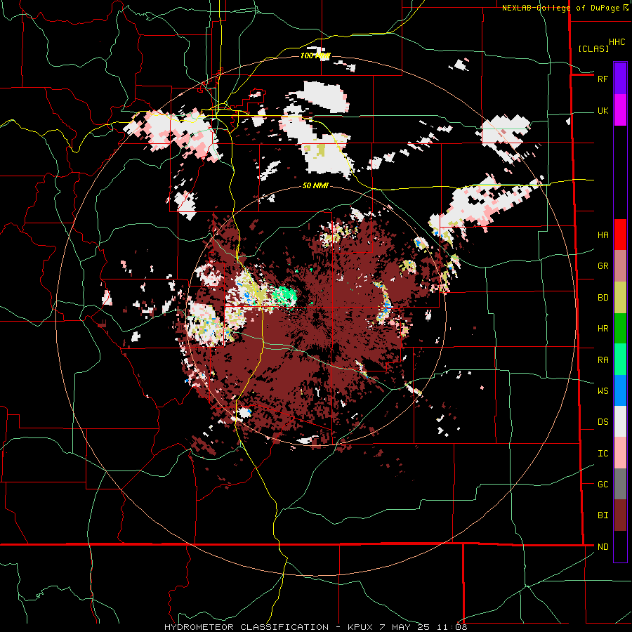The height and width of the screenshot is (632, 632).
Task: Click the DS legend label
Action: click(x=603, y=422)
